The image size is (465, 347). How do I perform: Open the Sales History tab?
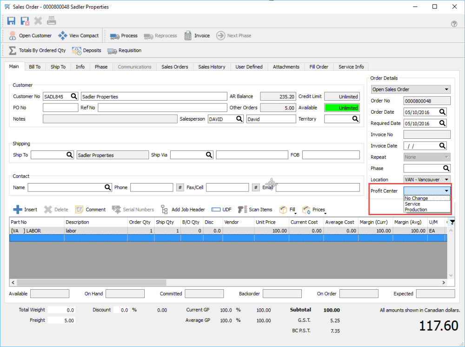coord(212,67)
